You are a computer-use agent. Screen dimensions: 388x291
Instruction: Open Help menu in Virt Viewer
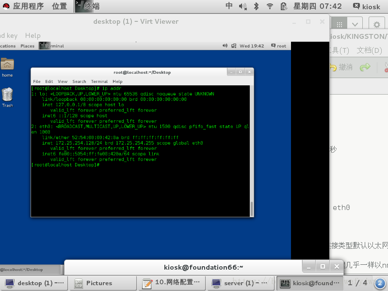tap(32, 35)
